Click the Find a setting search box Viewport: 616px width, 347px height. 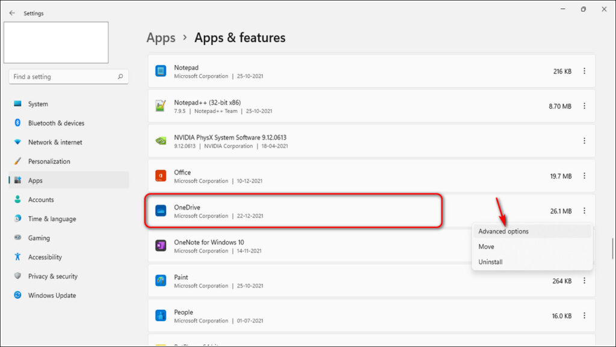click(69, 76)
